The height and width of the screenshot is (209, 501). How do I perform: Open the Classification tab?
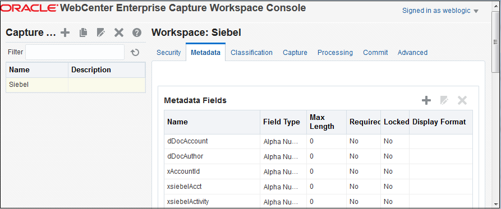tap(251, 53)
